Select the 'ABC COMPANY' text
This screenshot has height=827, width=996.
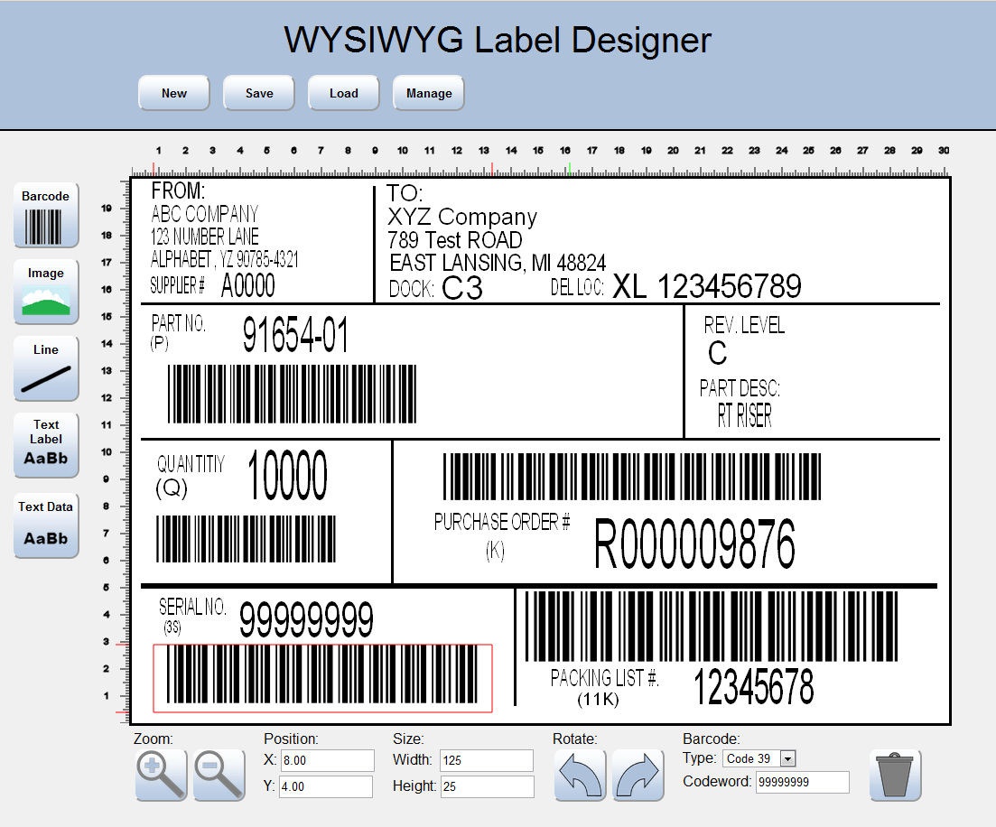(x=205, y=213)
